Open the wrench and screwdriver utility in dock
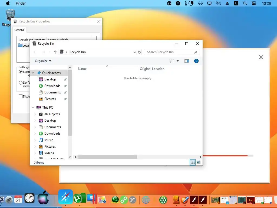 133,200
